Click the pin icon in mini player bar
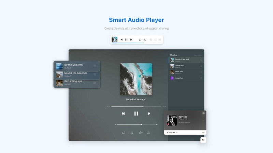 pos(151,39)
